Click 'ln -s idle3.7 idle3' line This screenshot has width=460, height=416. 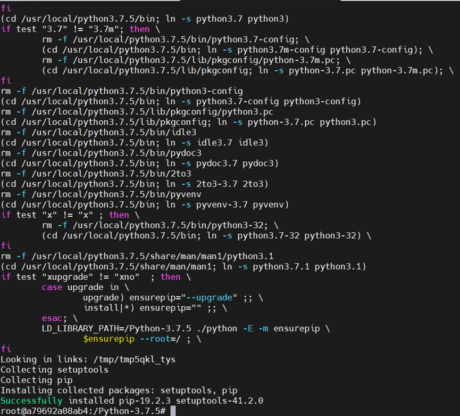[x=135, y=143]
